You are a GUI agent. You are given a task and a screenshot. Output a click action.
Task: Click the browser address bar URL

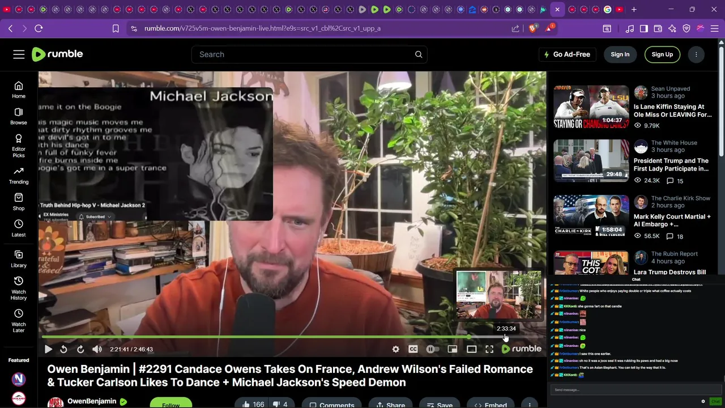(x=262, y=28)
